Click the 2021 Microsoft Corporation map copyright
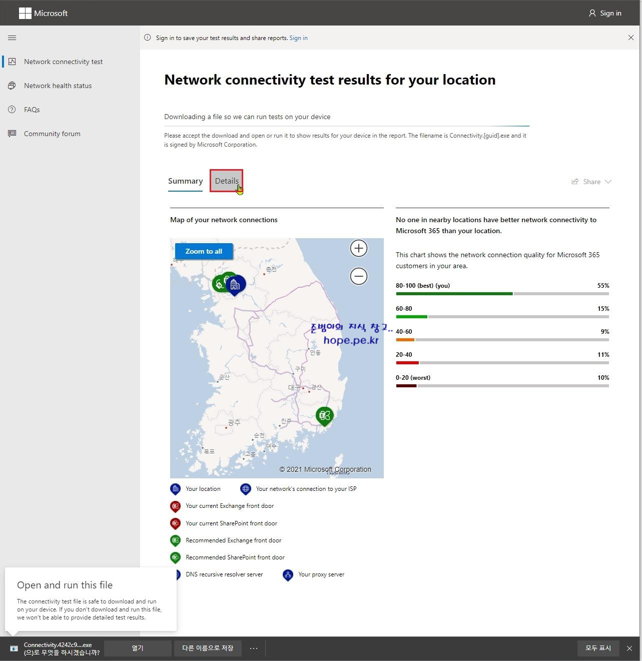Viewport: 642px width, 661px height. (x=325, y=469)
